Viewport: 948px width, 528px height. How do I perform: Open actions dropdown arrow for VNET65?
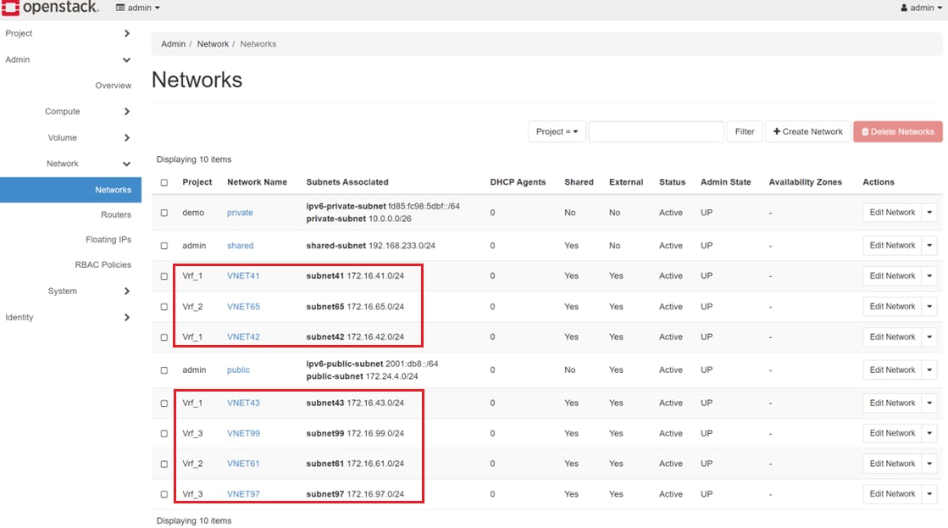tap(930, 306)
